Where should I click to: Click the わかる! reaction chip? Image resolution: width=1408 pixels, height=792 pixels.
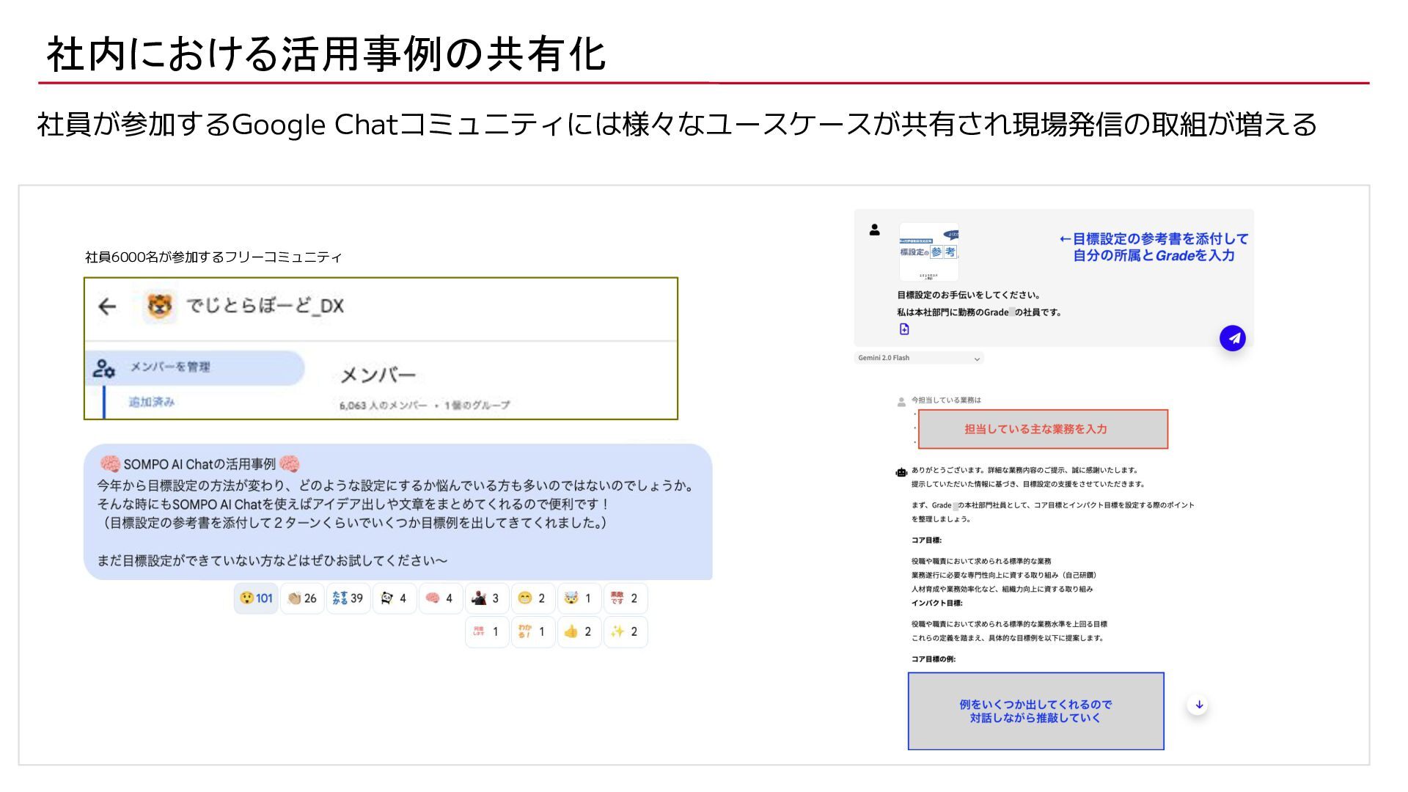click(x=532, y=631)
